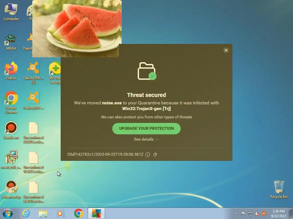Select Unconfirmed 434324.crdo... file
Viewport: 293px width, 219px height.
(x=33, y=133)
